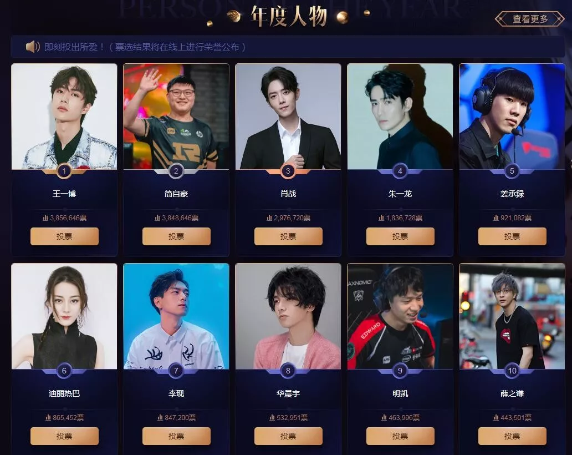This screenshot has height=455, width=572.
Task: Click the announcement banner text
Action: pyautogui.click(x=145, y=47)
